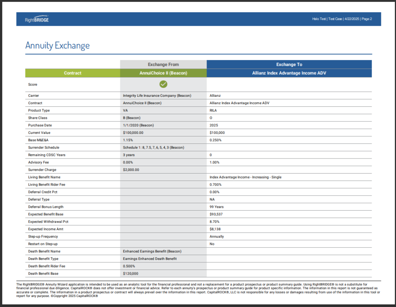The image size is (396, 307).
Task: Select the Annuity Exchange page title
Action: tap(57, 46)
